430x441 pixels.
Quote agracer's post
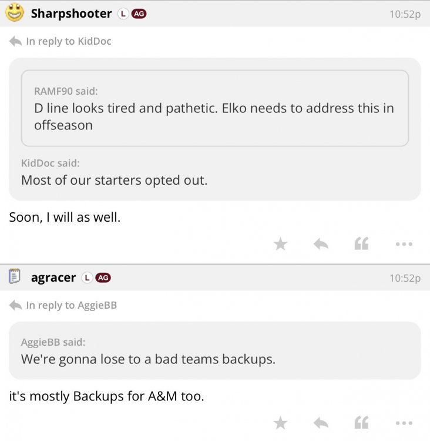click(362, 422)
